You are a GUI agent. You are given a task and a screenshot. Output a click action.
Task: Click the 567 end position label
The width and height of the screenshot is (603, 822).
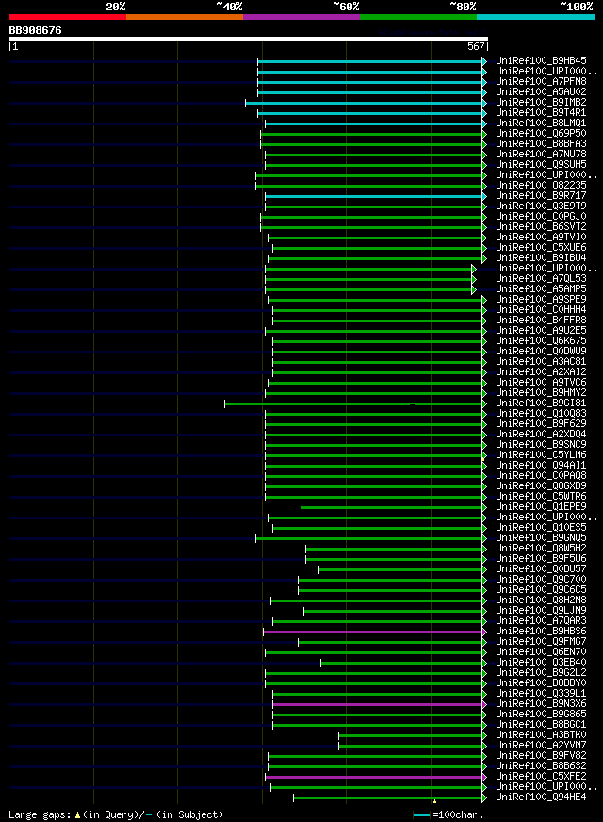(477, 46)
